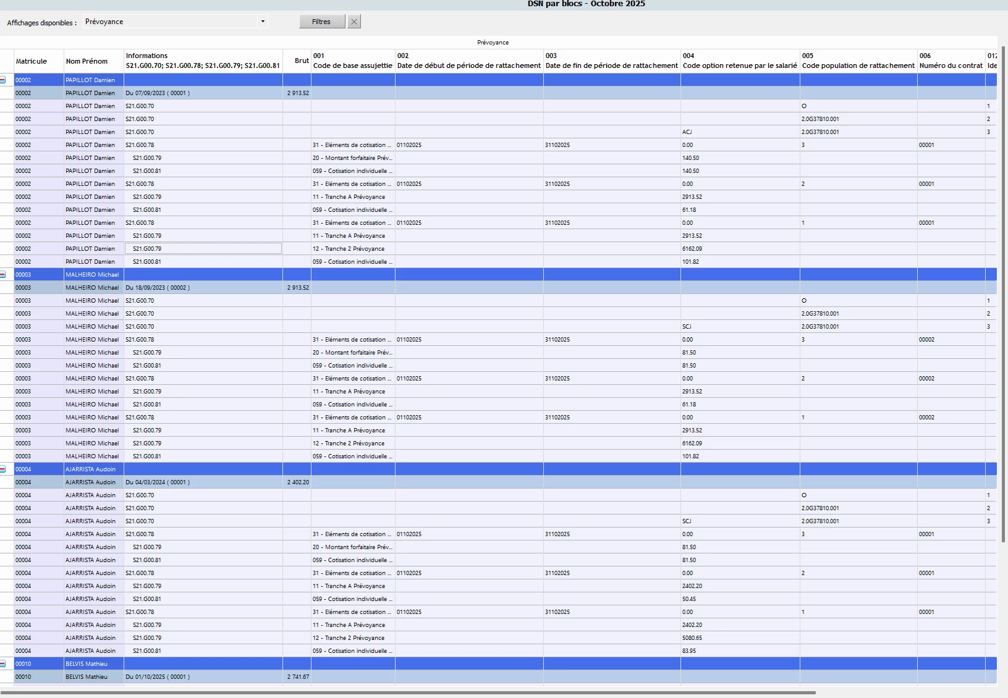1008x698 pixels.
Task: Open the Affichages disponibles dropdown
Action: point(263,22)
